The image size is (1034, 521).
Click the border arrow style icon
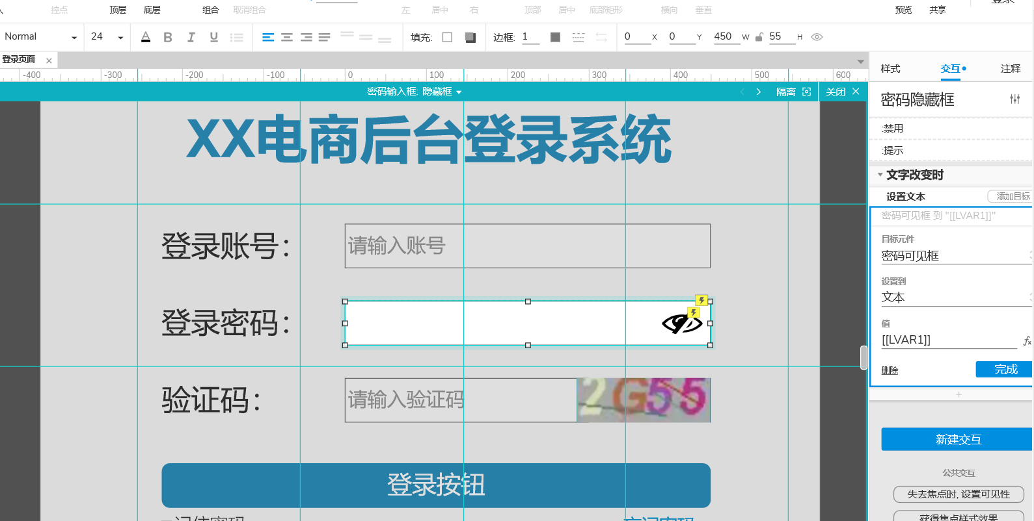pyautogui.click(x=601, y=37)
